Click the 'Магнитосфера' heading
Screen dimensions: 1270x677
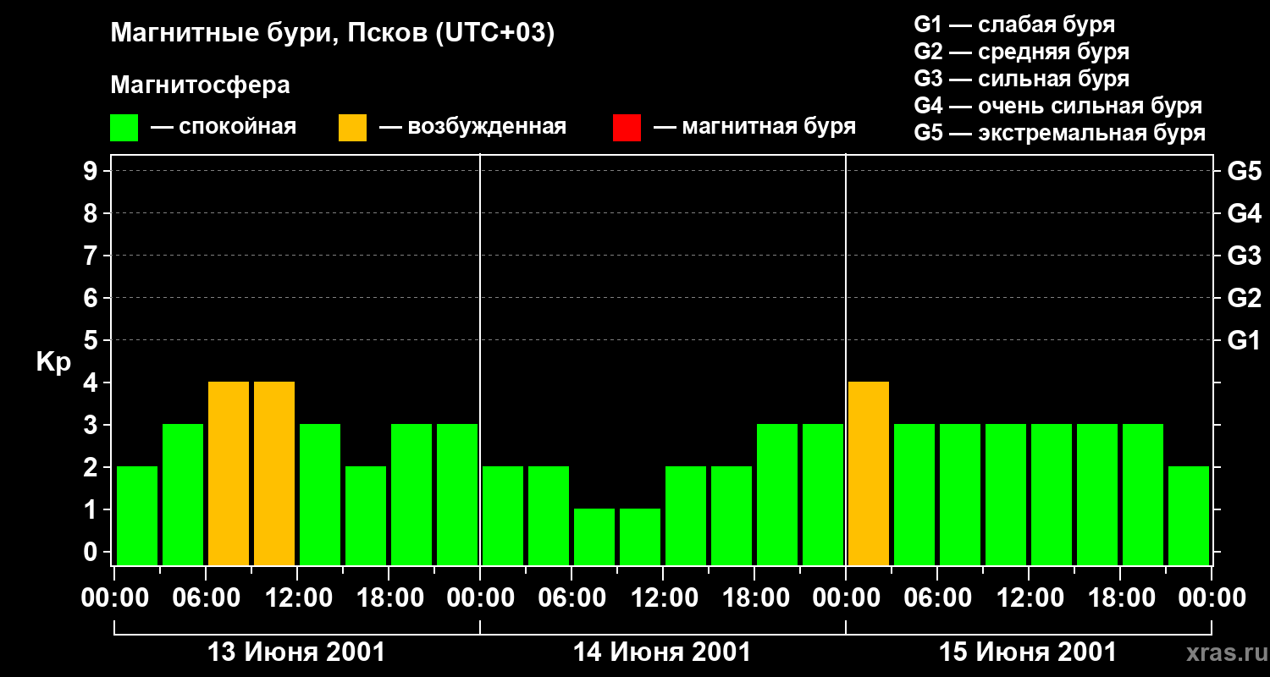(x=201, y=85)
